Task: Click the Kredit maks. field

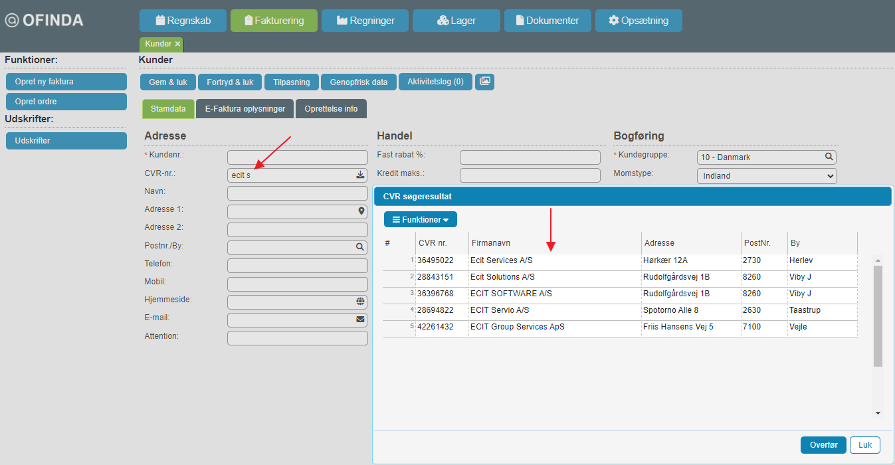Action: point(530,175)
